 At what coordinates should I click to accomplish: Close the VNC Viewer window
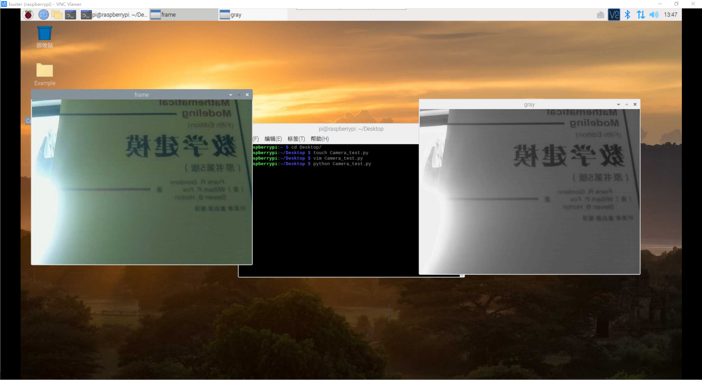[693, 4]
